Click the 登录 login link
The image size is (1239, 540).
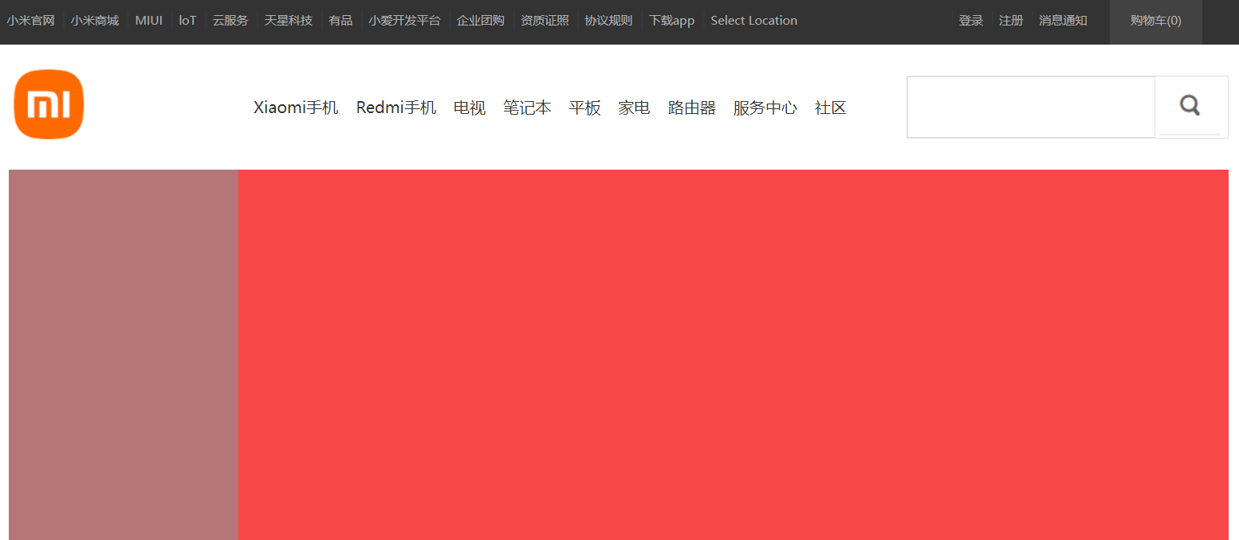(x=971, y=21)
